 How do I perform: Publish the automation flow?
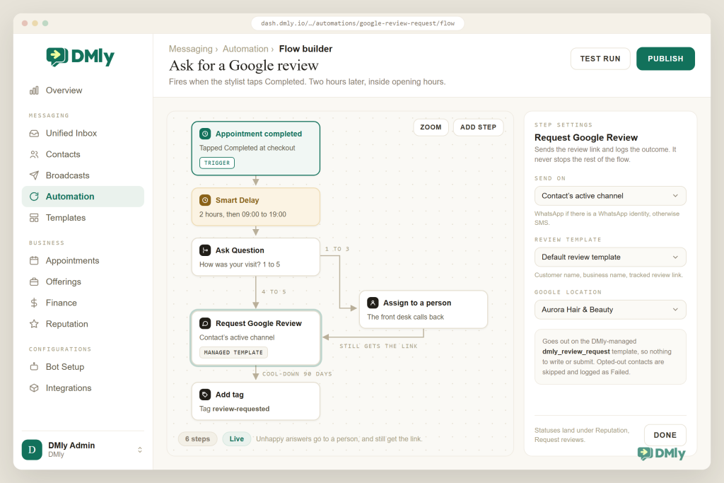click(x=665, y=59)
